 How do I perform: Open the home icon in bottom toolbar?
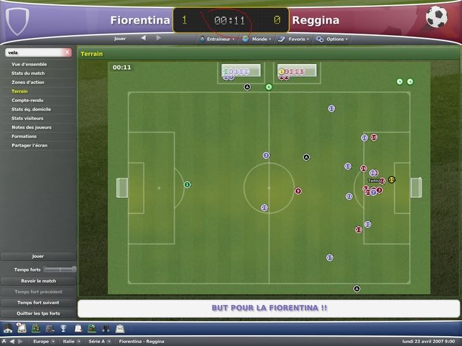click(x=8, y=329)
